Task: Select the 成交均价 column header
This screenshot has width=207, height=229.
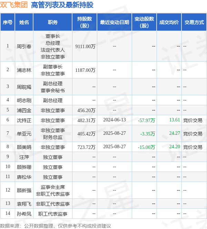Action: click(x=169, y=22)
